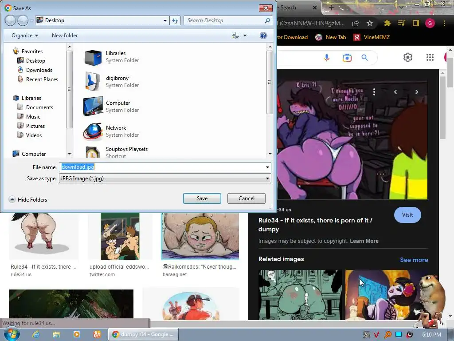The image size is (454, 341).
Task: Select Music under Libraries
Action: 33,117
